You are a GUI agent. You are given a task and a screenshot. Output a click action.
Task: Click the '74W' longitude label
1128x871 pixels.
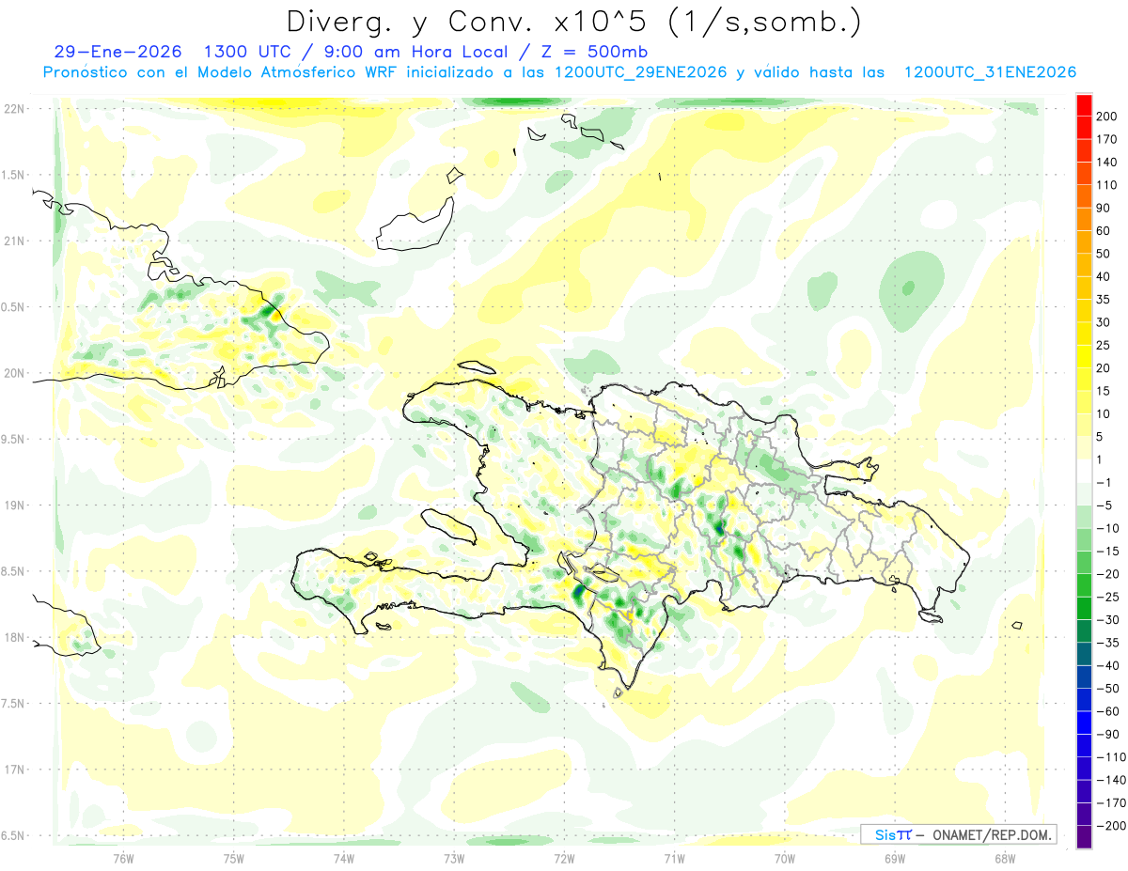[x=344, y=858]
